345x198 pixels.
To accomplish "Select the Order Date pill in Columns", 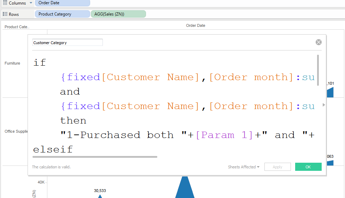I will click(63, 3).
